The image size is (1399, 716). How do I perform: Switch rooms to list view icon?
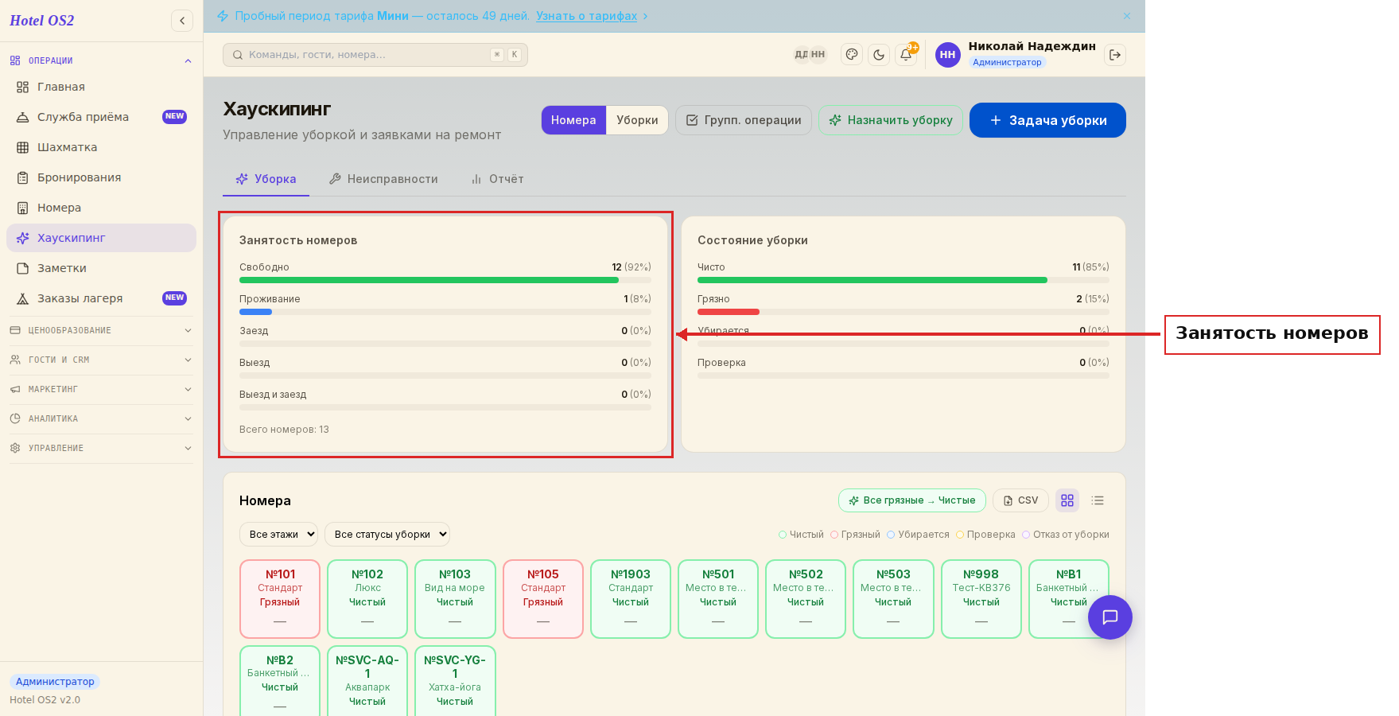[x=1098, y=500]
